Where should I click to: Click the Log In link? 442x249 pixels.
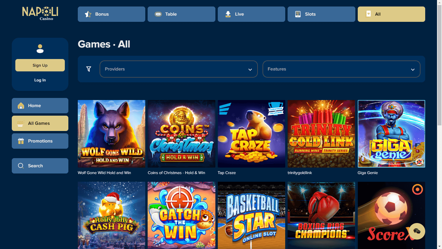click(x=40, y=80)
